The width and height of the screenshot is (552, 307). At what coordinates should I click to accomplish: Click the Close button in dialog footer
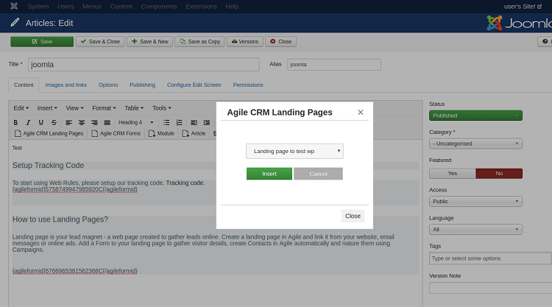[x=353, y=216]
